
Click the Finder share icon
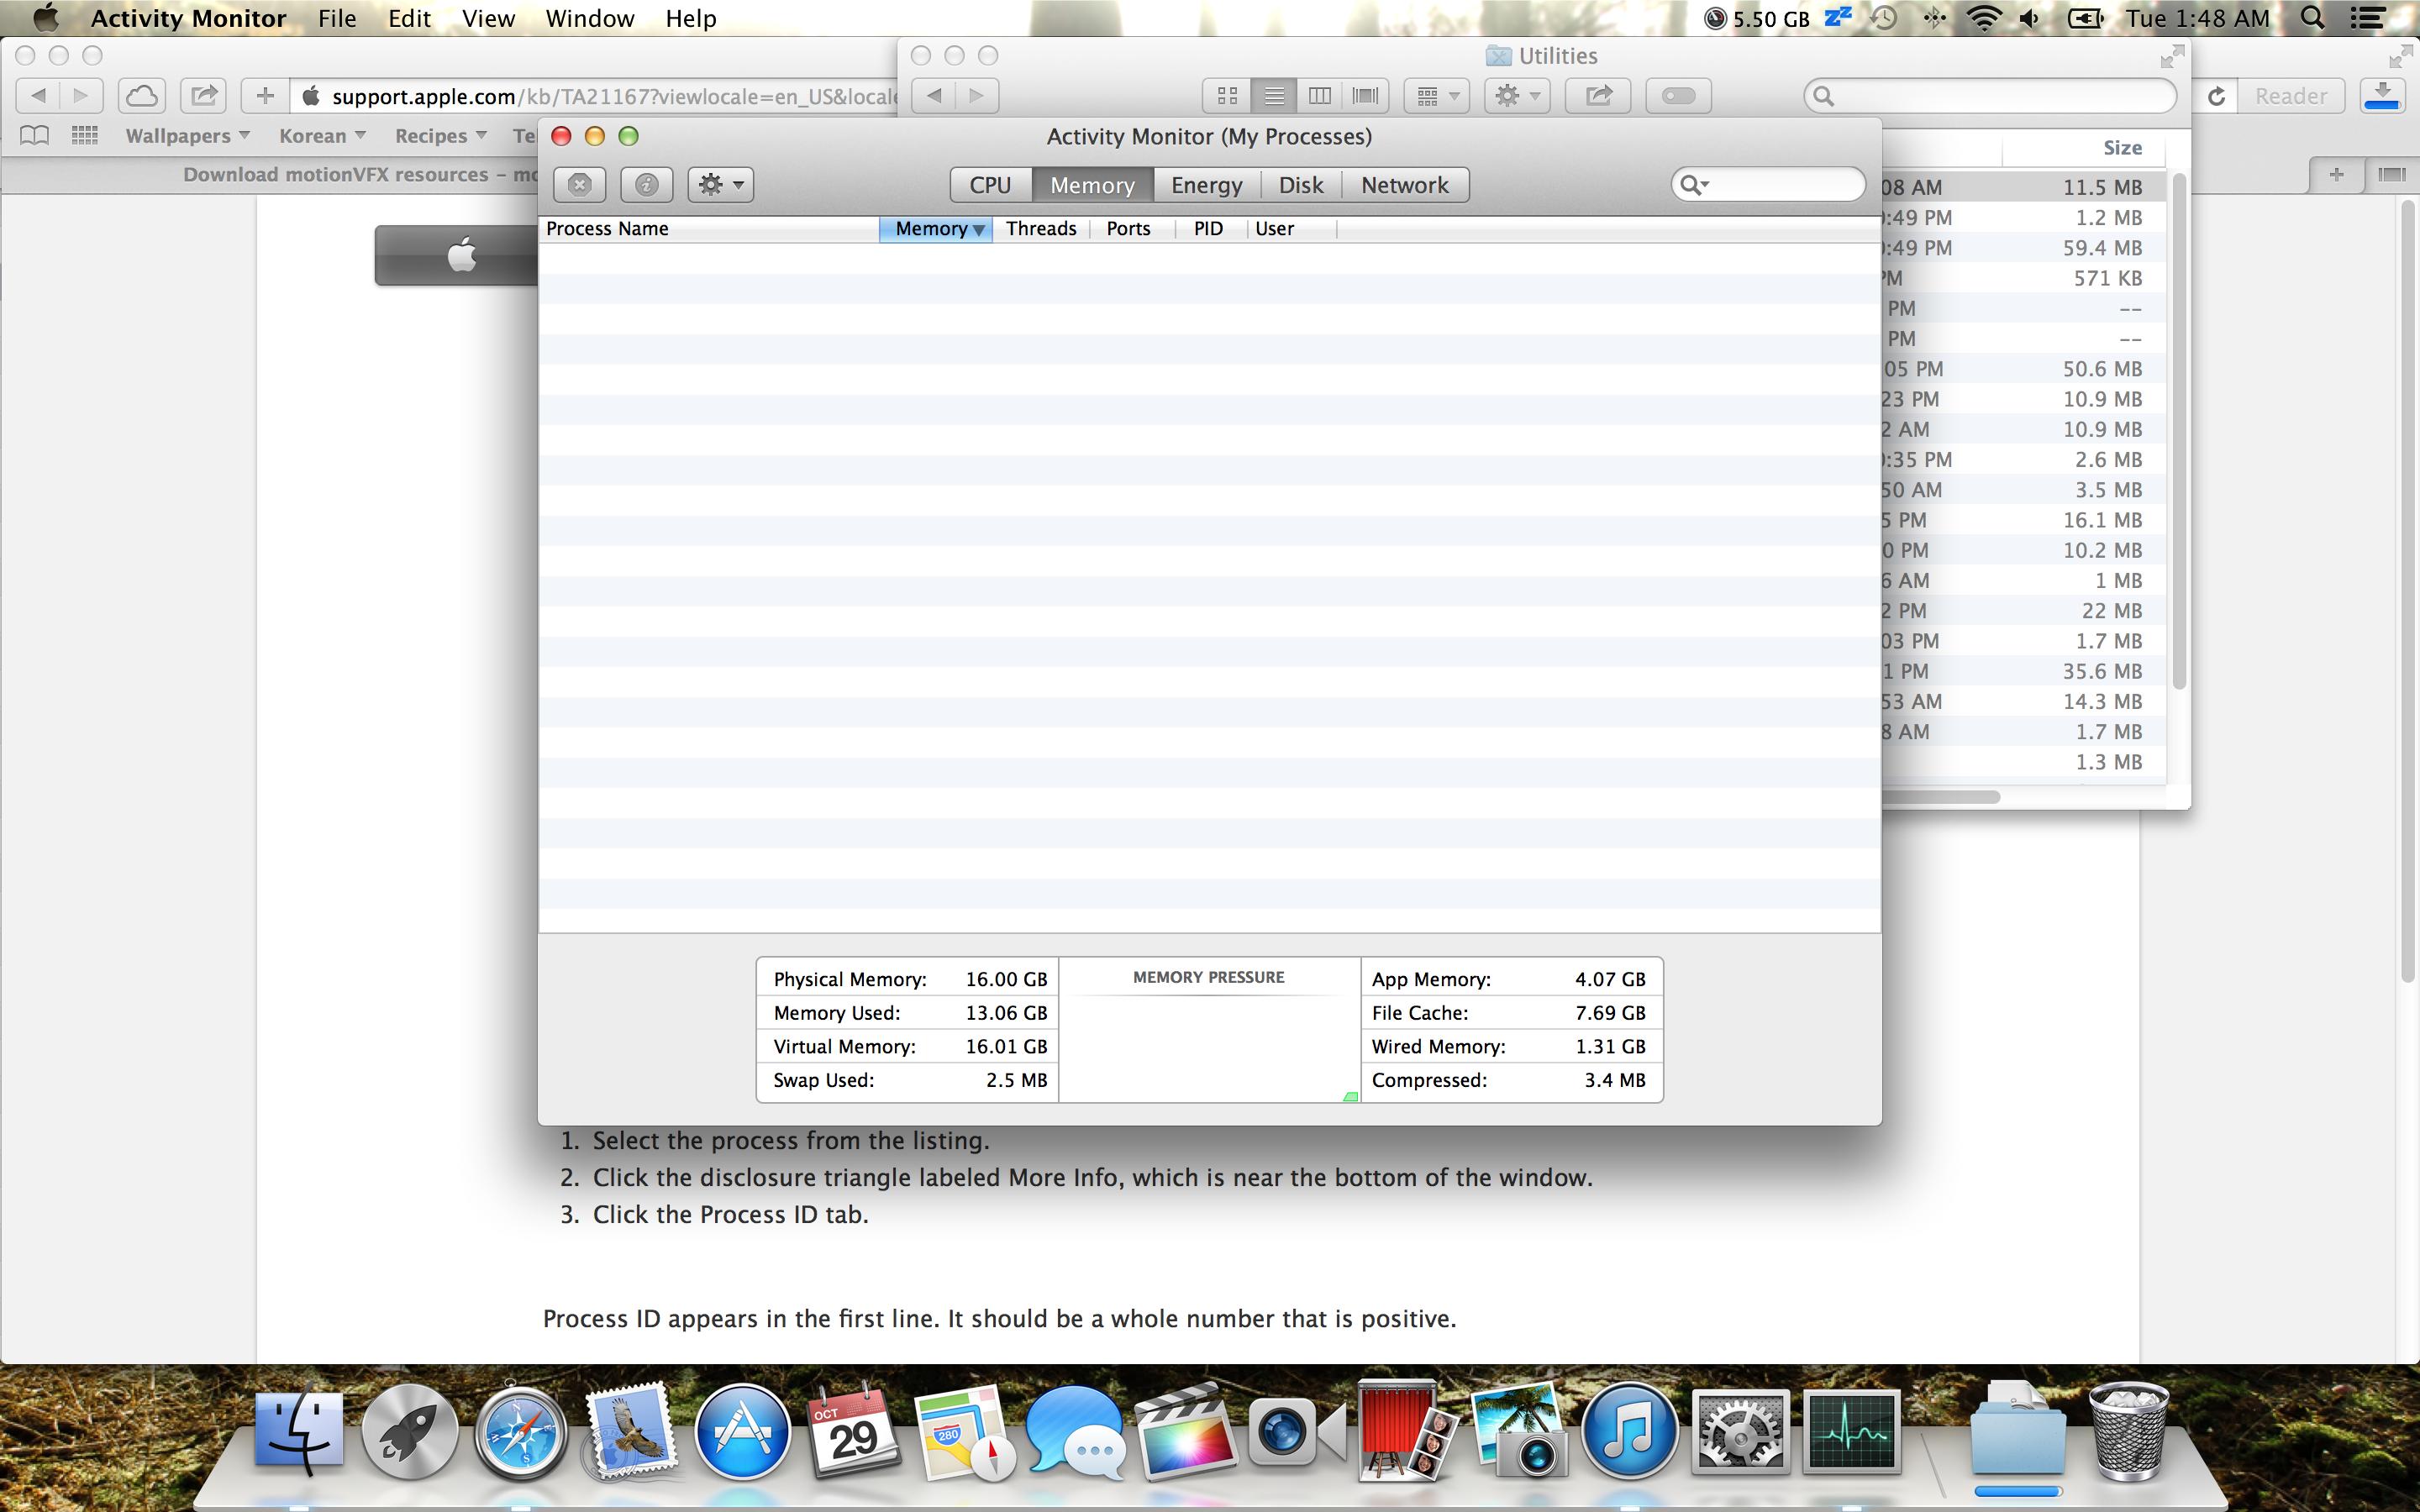(1598, 96)
